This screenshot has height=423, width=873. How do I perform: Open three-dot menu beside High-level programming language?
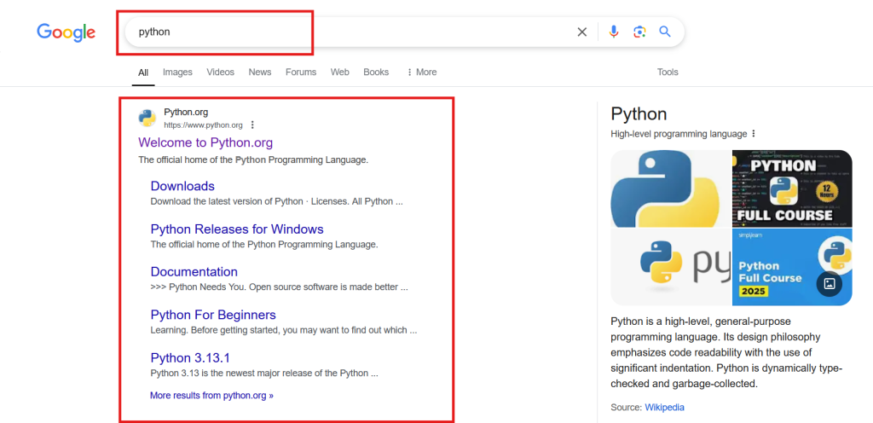coord(754,134)
